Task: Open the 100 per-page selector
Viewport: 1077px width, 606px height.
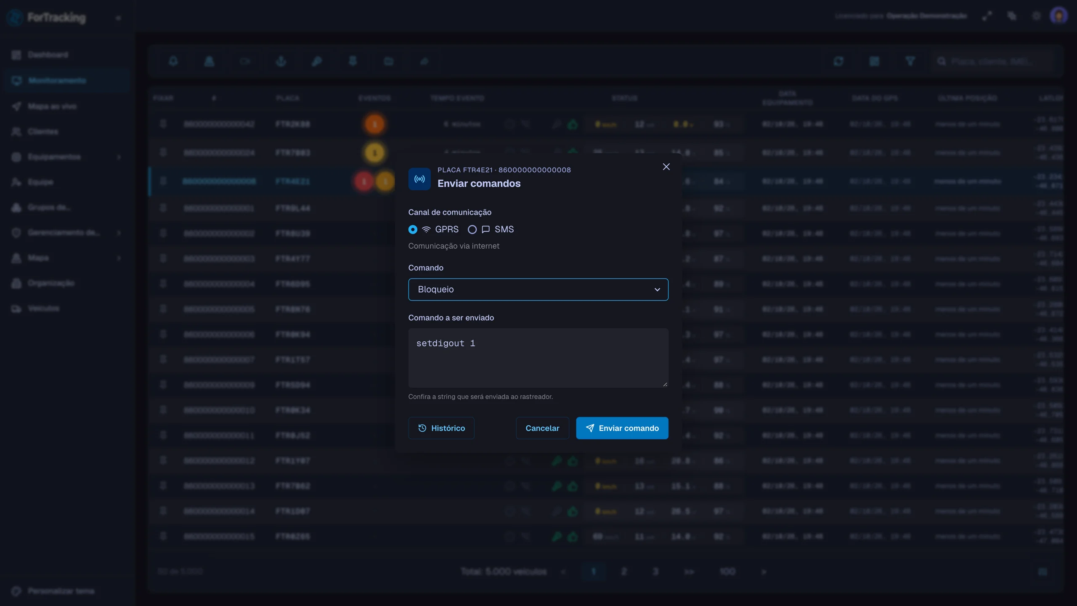Action: pos(728,571)
